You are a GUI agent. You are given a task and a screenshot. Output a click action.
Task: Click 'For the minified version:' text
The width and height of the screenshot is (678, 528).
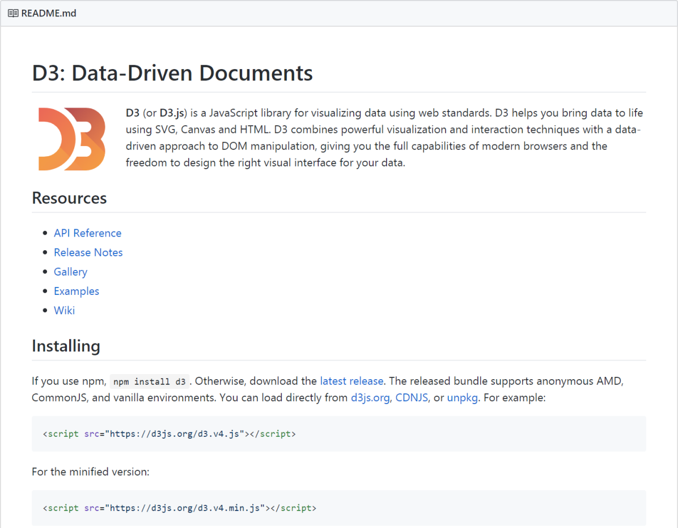tap(90, 472)
